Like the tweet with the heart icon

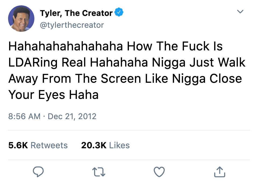159,172
